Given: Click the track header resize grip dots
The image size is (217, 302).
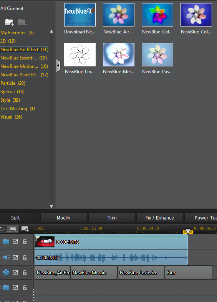Looking at the screenshot, I should tap(33, 295).
